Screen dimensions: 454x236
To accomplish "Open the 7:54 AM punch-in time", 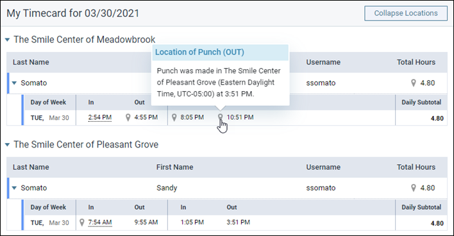I will point(100,223).
